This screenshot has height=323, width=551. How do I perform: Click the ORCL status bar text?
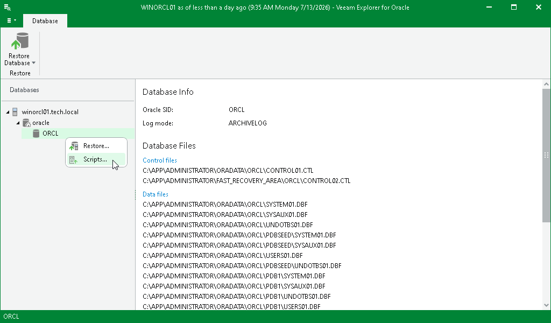(11, 317)
